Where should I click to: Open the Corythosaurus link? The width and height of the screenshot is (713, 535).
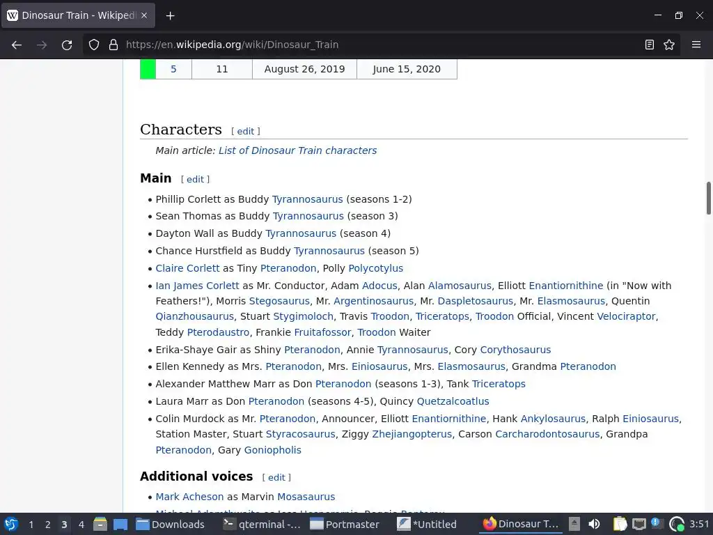click(x=516, y=350)
